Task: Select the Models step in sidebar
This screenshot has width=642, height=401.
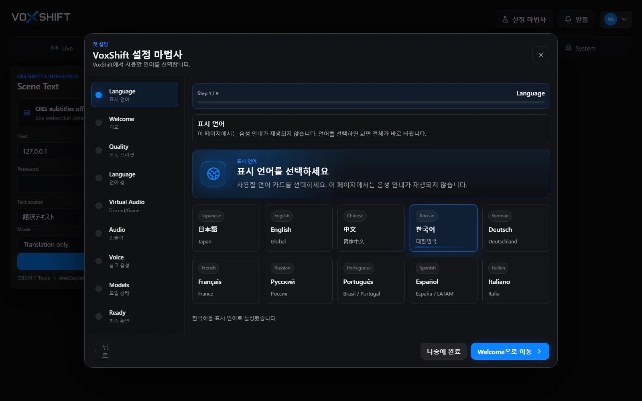Action: point(134,289)
